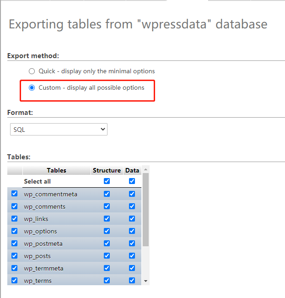The image size is (285, 298).
Task: Click the Tables column header
Action: [x=56, y=170]
